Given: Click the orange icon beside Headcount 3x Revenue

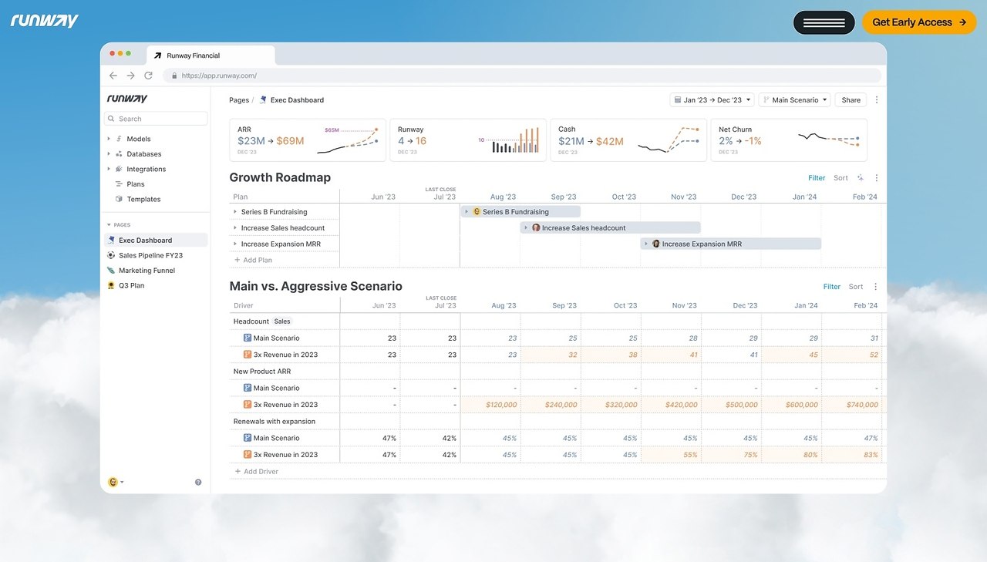Looking at the screenshot, I should point(248,355).
